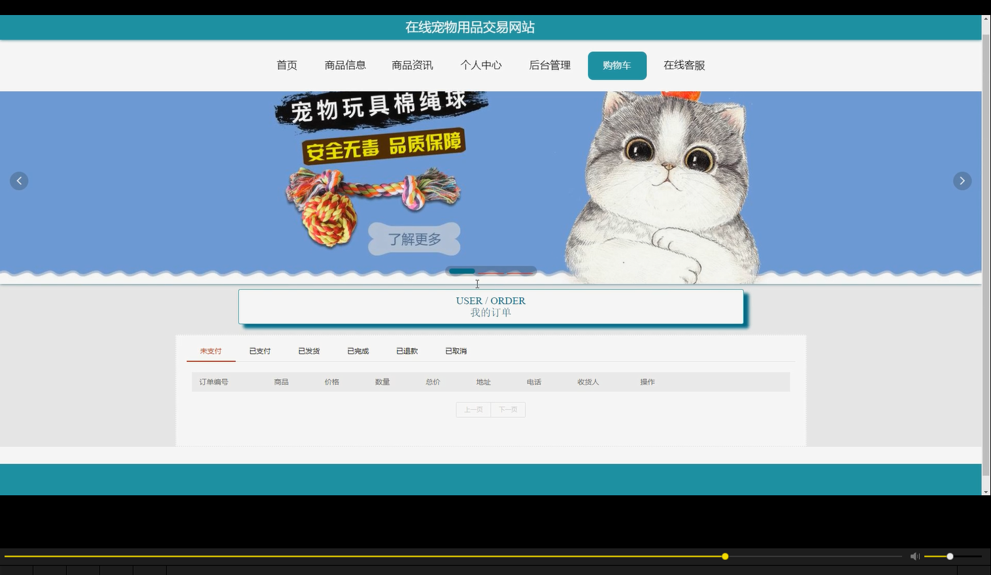Click the 了解更多 banner button
The height and width of the screenshot is (575, 991).
pos(413,239)
